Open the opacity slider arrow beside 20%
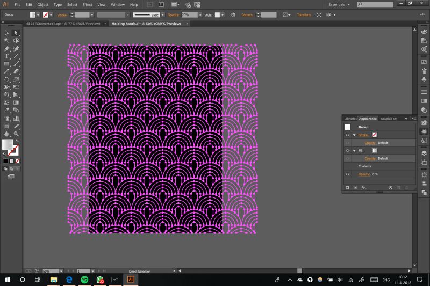This screenshot has height=286, width=430. 200,15
